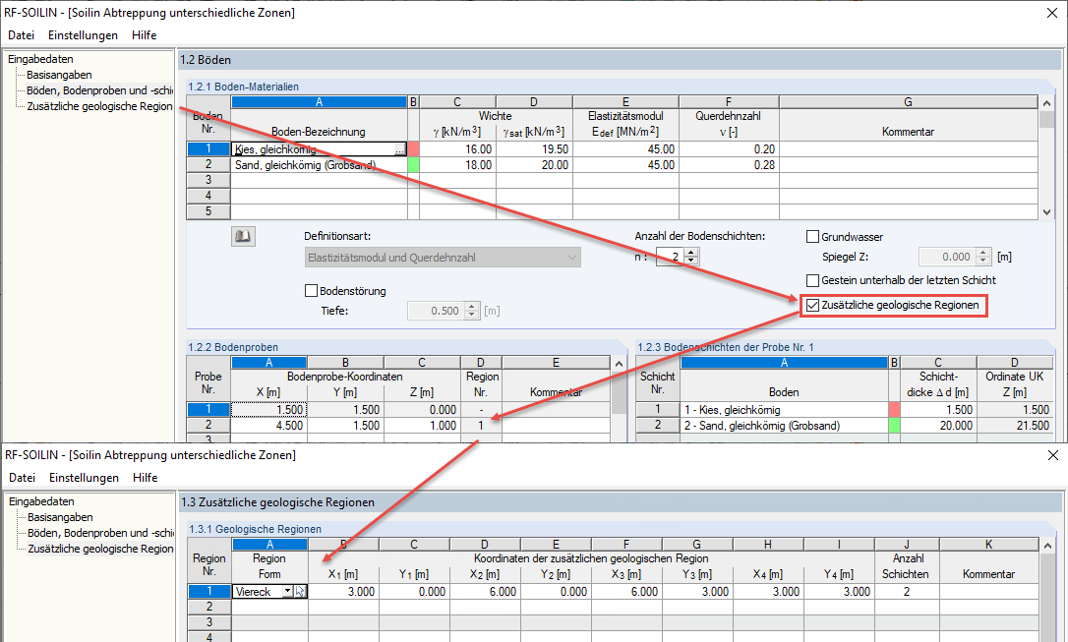Open Region Form dropdown showing Viereck
Screen dimensions: 1068x642
287,592
